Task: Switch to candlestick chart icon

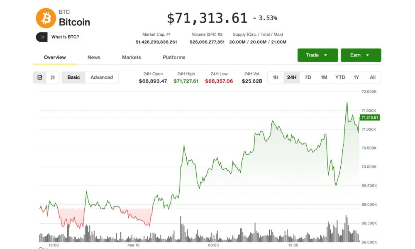Action: click(x=53, y=77)
